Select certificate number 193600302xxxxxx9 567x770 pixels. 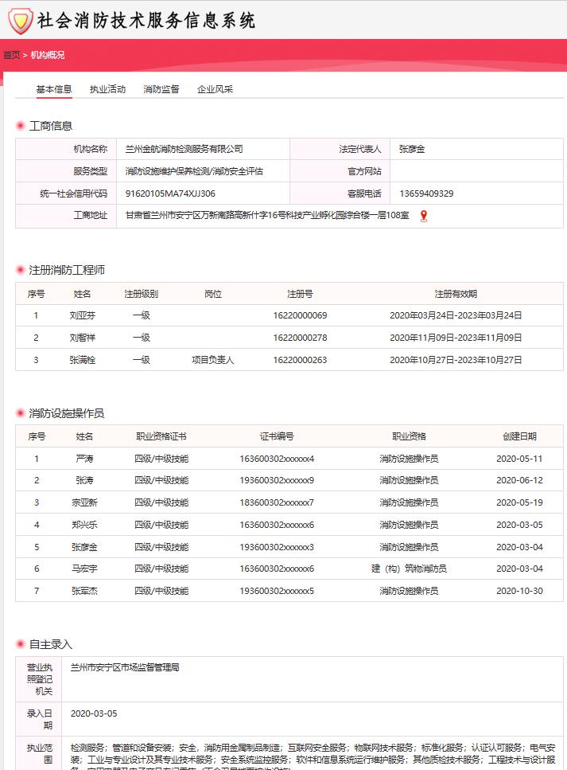[277, 480]
